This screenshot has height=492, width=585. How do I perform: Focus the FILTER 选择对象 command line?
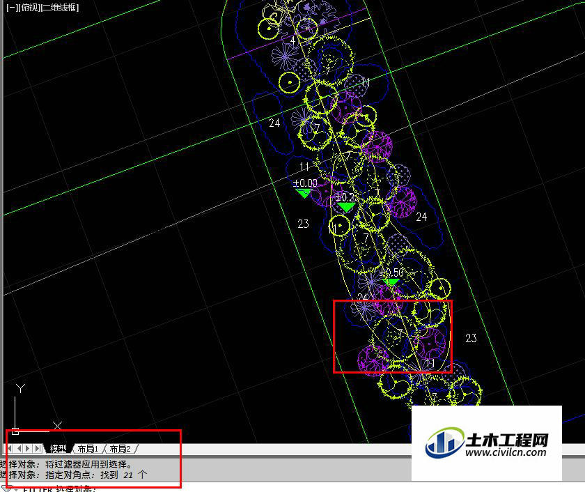(x=60, y=489)
